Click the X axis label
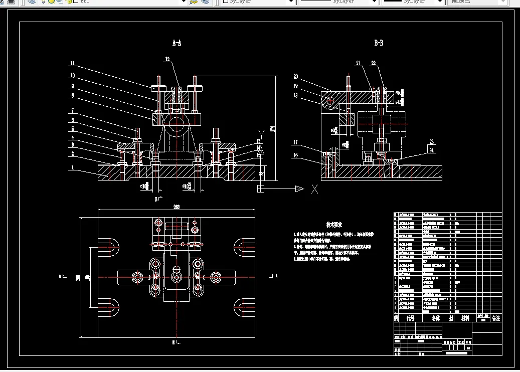 point(314,189)
